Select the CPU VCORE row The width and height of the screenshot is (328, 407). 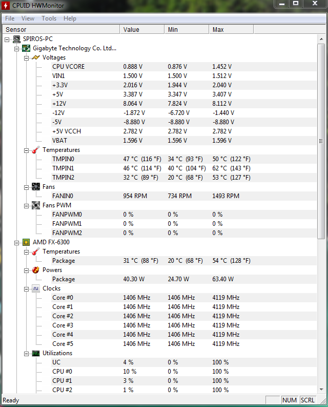coord(184,67)
